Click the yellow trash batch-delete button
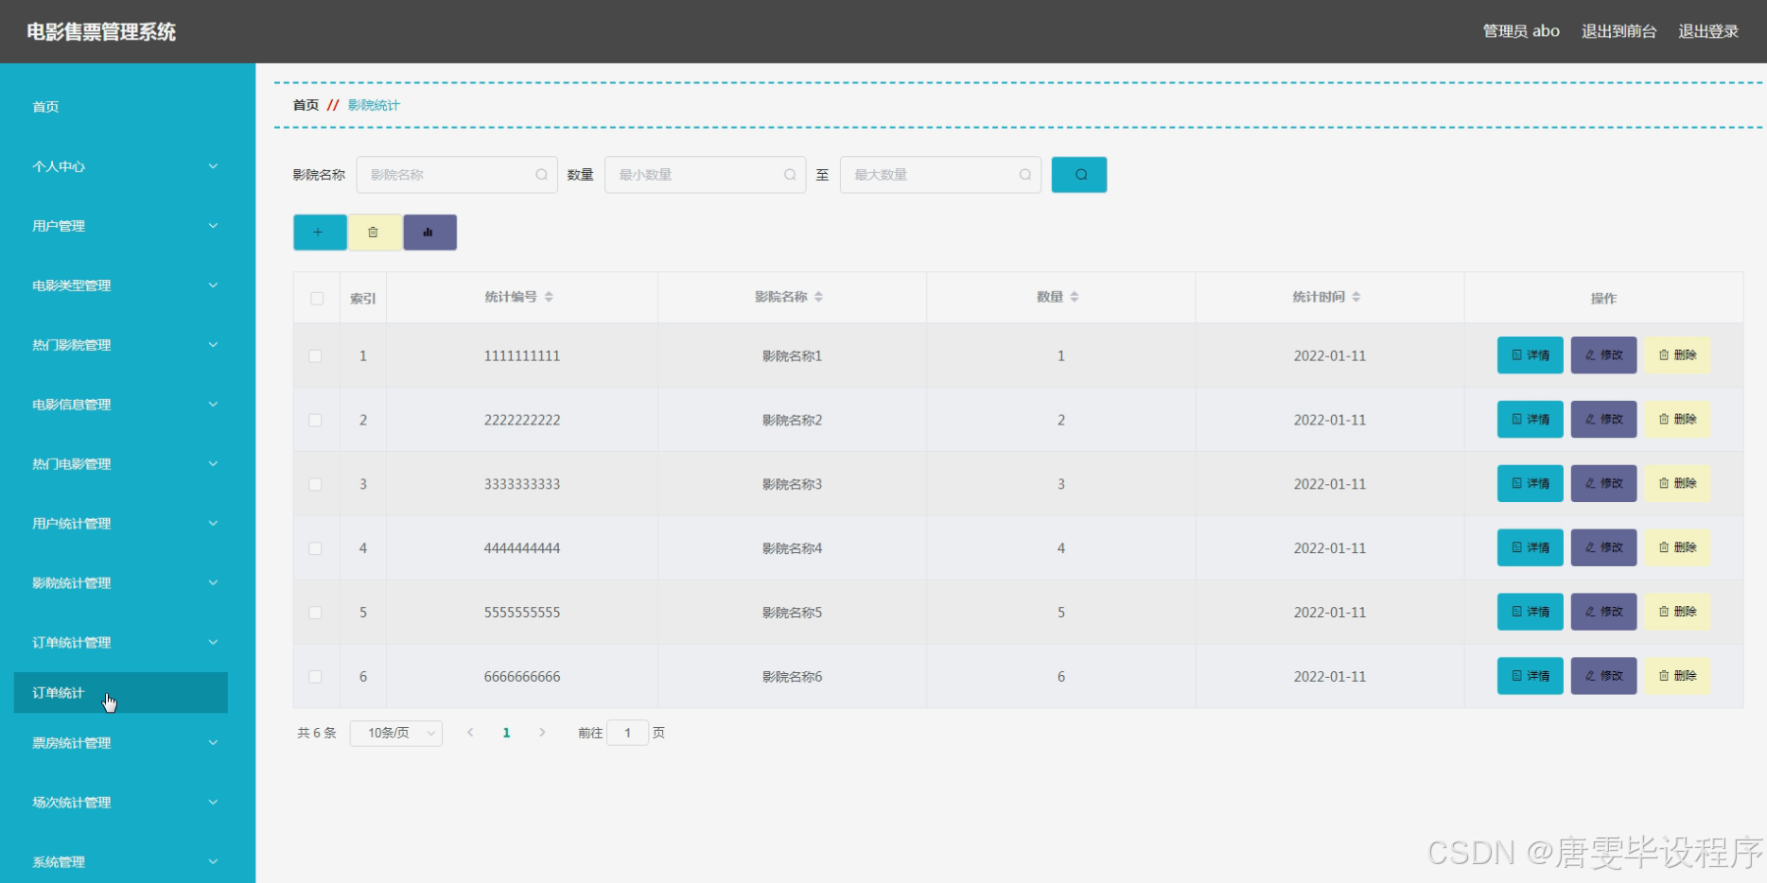Viewport: 1767px width, 883px height. tap(375, 233)
